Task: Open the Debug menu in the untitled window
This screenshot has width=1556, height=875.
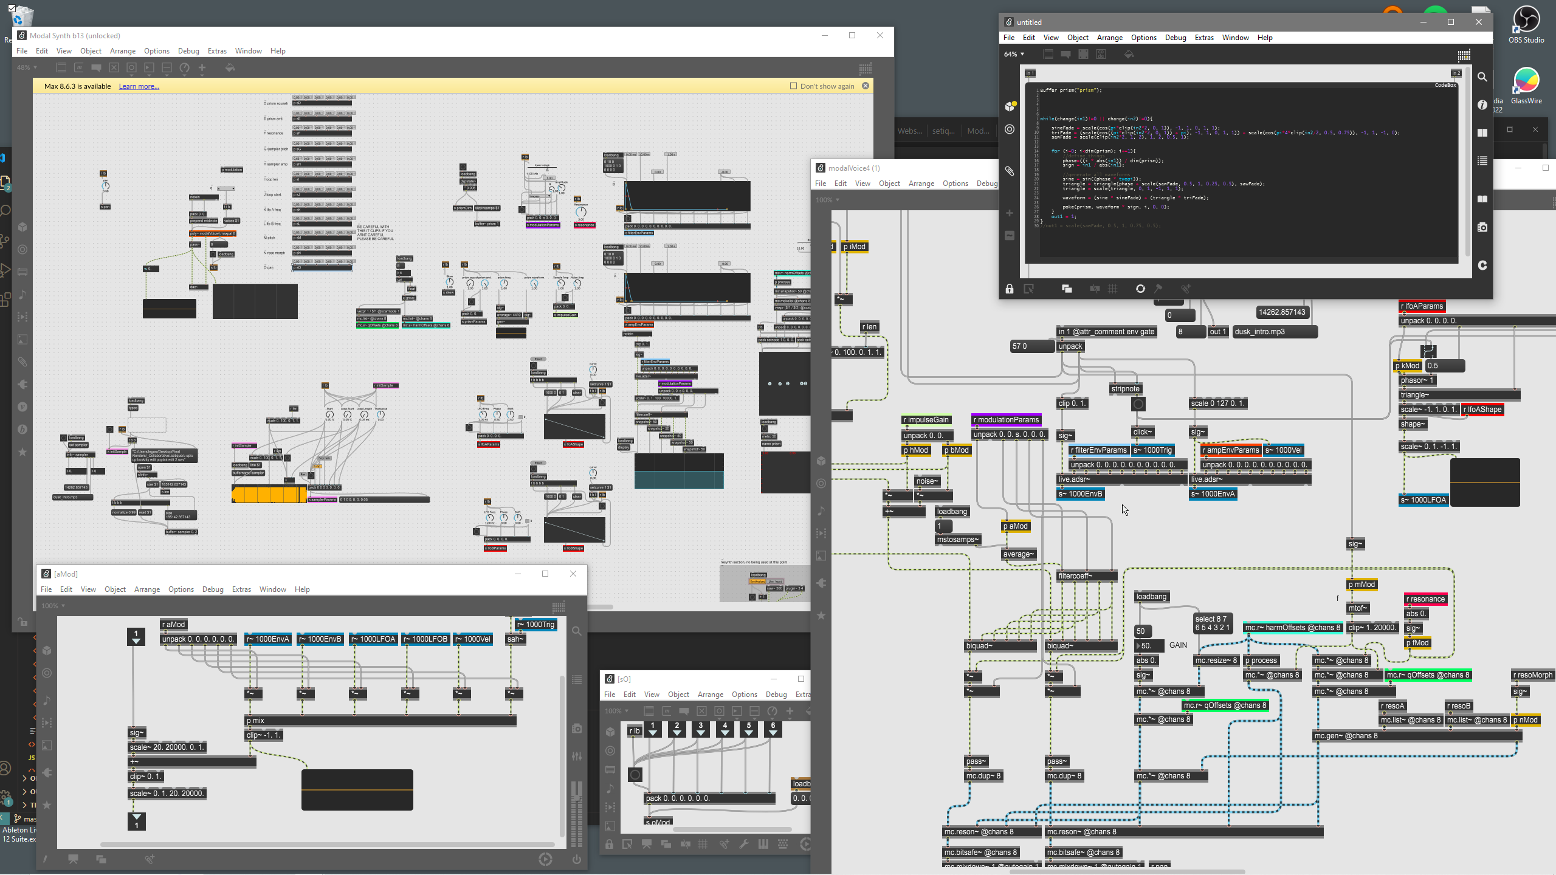Action: click(1176, 38)
